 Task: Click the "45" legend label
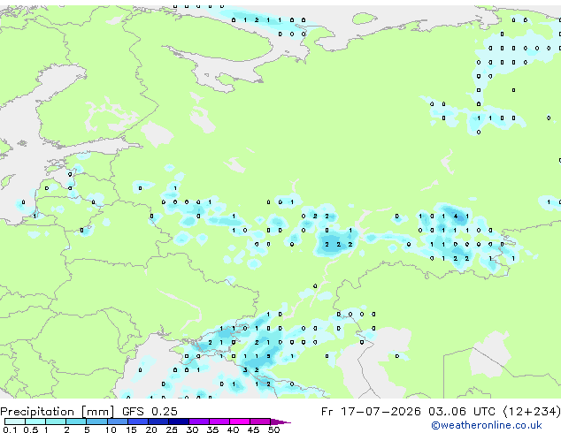[x=253, y=429]
